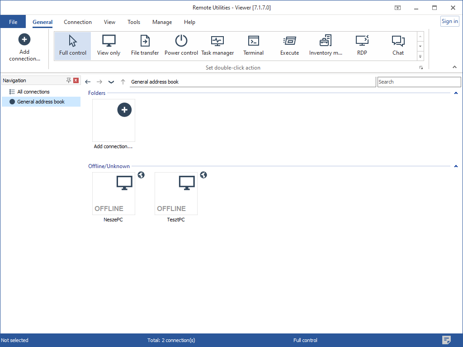
Task: Click the Offline/Unknown section heading
Action: (x=109, y=166)
